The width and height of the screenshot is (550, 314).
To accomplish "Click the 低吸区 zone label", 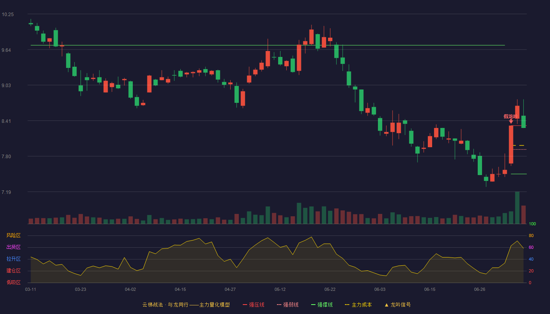I will coord(13,282).
